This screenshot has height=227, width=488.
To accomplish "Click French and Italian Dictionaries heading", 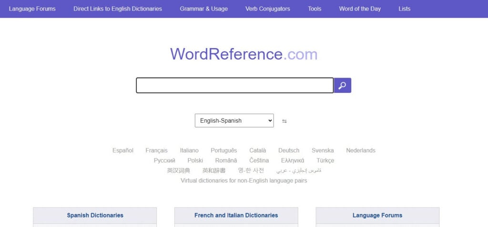I will click(x=236, y=215).
